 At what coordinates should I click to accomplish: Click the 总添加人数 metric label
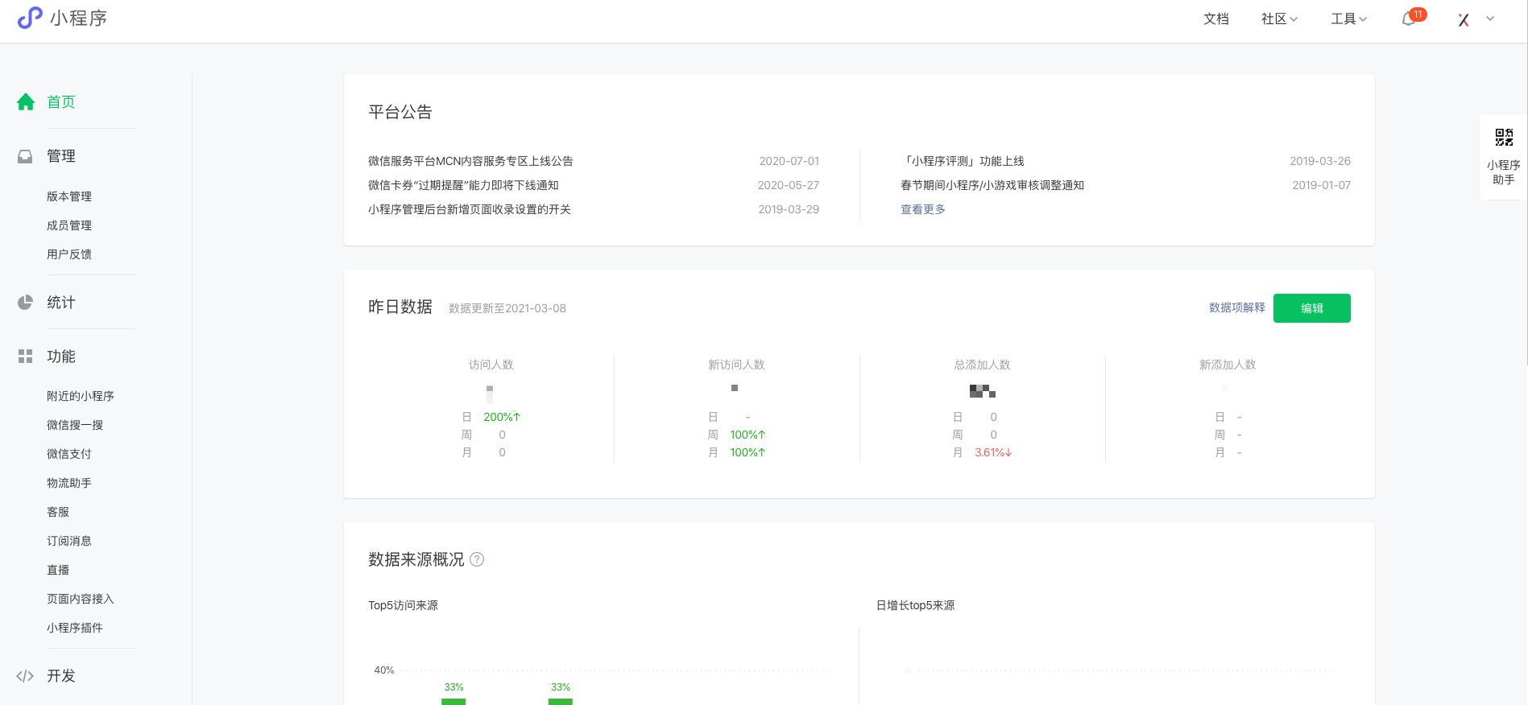pos(983,365)
